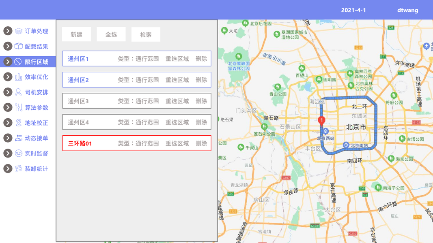Open 地址校正 menu item

(37, 123)
